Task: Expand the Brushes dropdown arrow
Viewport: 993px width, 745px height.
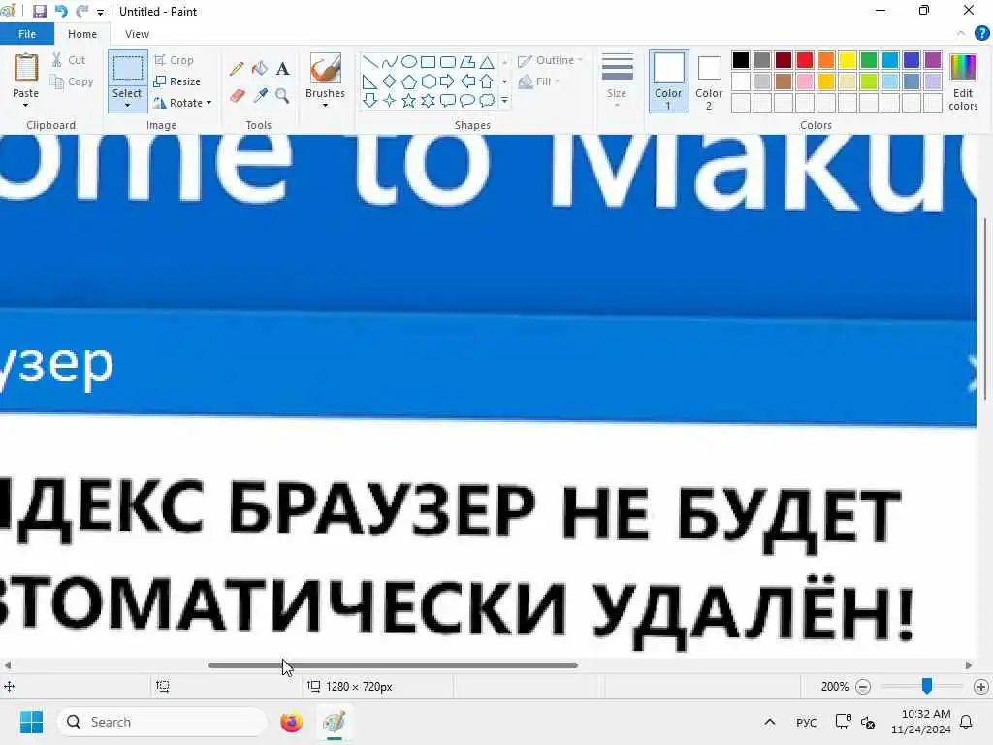Action: click(x=325, y=105)
